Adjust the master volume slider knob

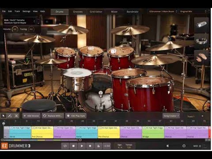pyautogui.click(x=184, y=146)
